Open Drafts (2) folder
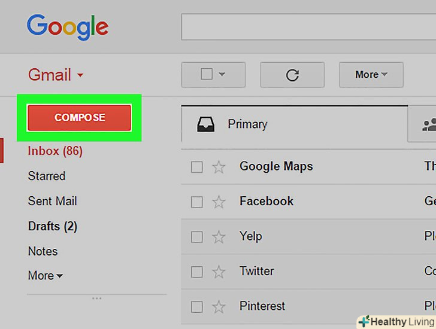Viewport: 436px width, 329px height. [x=53, y=226]
